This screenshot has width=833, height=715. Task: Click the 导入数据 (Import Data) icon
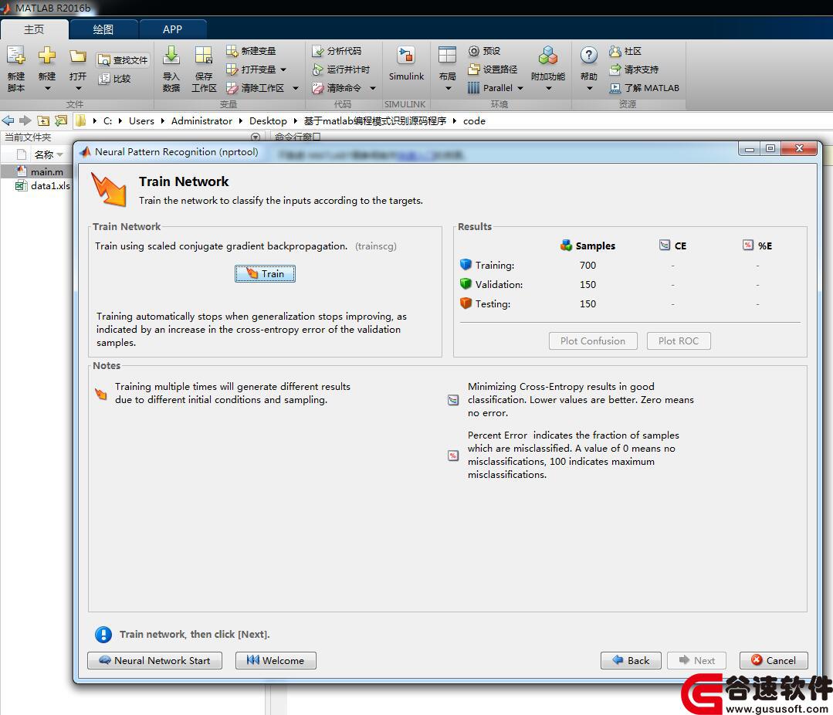click(171, 56)
